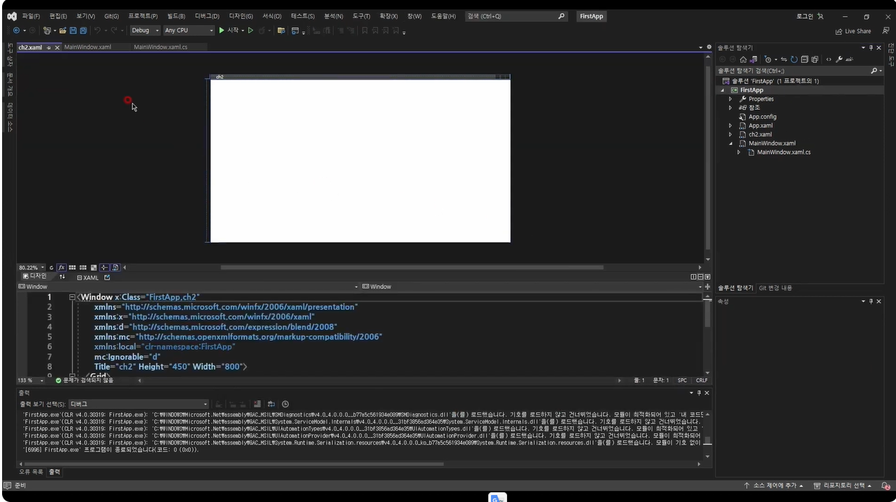Image resolution: width=896 pixels, height=502 pixels.
Task: Click 소스 제어에 추가 in status bar
Action: [773, 486]
